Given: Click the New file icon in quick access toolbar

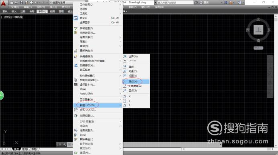Looking at the screenshot, I should click(x=12, y=2).
